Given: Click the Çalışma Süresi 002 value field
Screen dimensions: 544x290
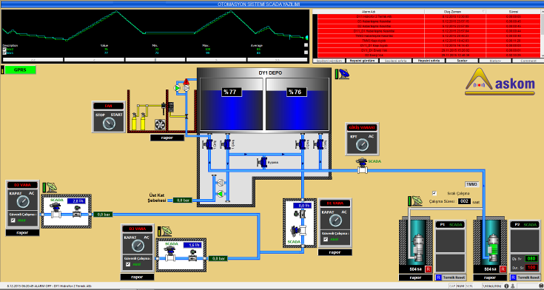Looking at the screenshot, I should tap(464, 201).
